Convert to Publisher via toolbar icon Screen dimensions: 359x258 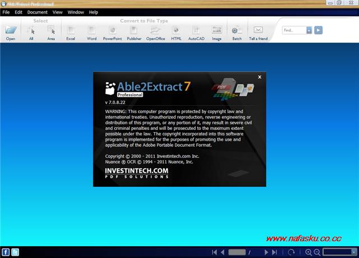point(134,30)
